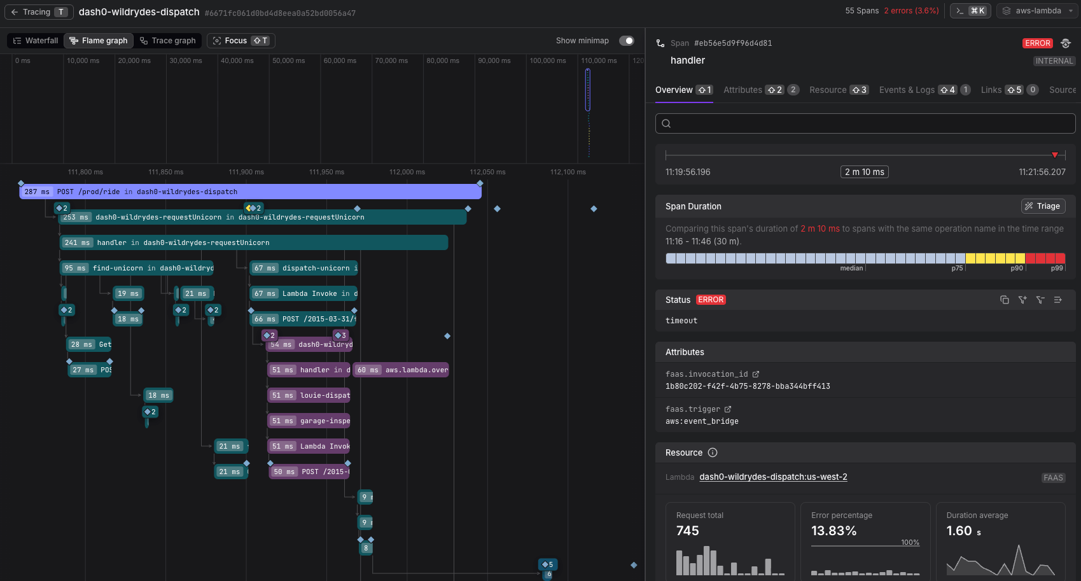This screenshot has width=1081, height=581.
Task: Click the span ID #eb56e5d9f96d4d81
Action: (733, 43)
